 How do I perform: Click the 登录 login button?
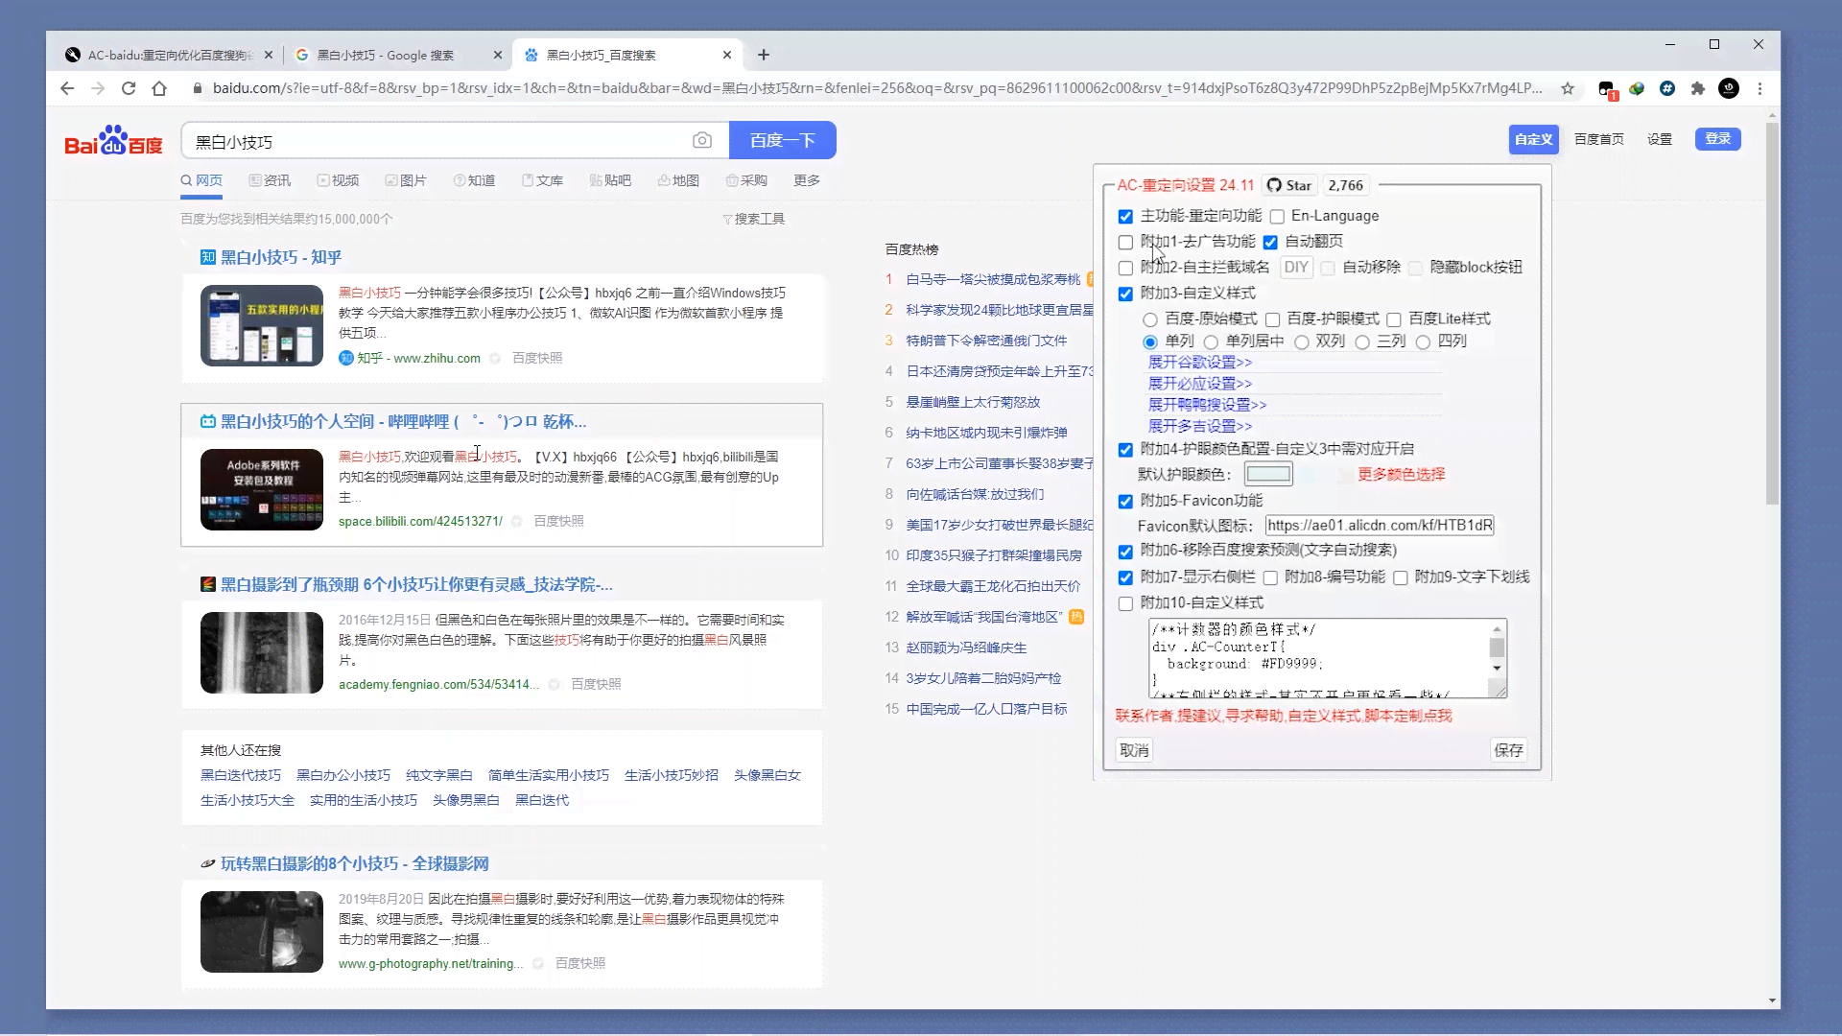[x=1717, y=139]
